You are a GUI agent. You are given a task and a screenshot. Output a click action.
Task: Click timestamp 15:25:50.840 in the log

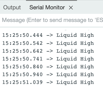coord(22,67)
